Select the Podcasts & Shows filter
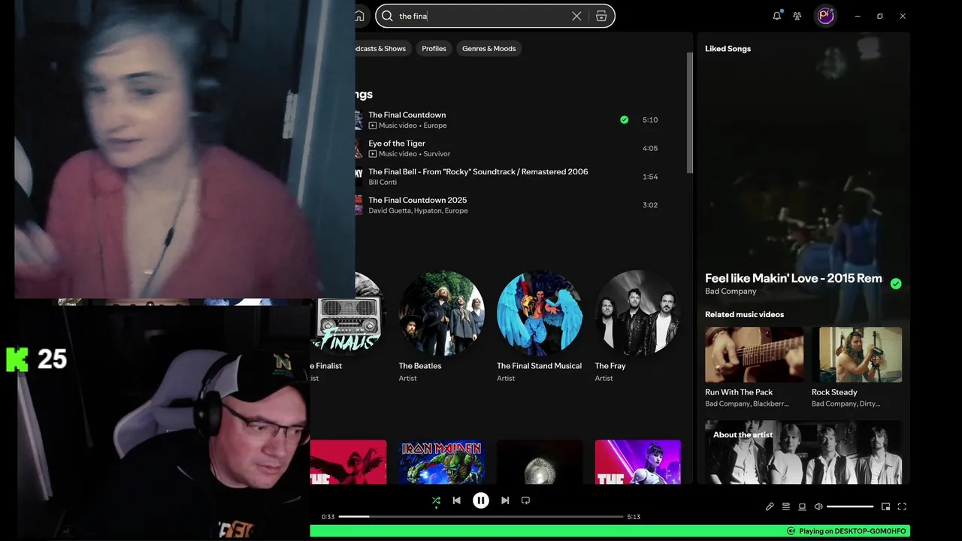The height and width of the screenshot is (541, 962). pyautogui.click(x=381, y=49)
